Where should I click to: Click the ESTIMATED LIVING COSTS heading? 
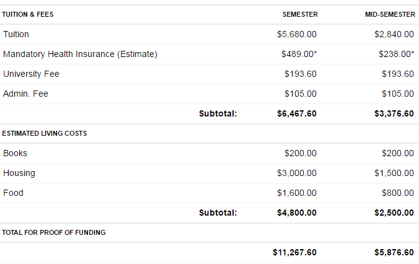pos(45,133)
